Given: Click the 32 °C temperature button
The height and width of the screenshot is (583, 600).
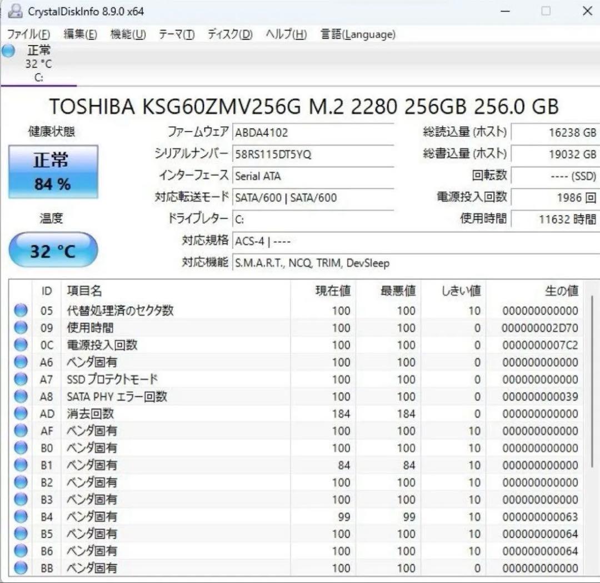Looking at the screenshot, I should tap(53, 251).
